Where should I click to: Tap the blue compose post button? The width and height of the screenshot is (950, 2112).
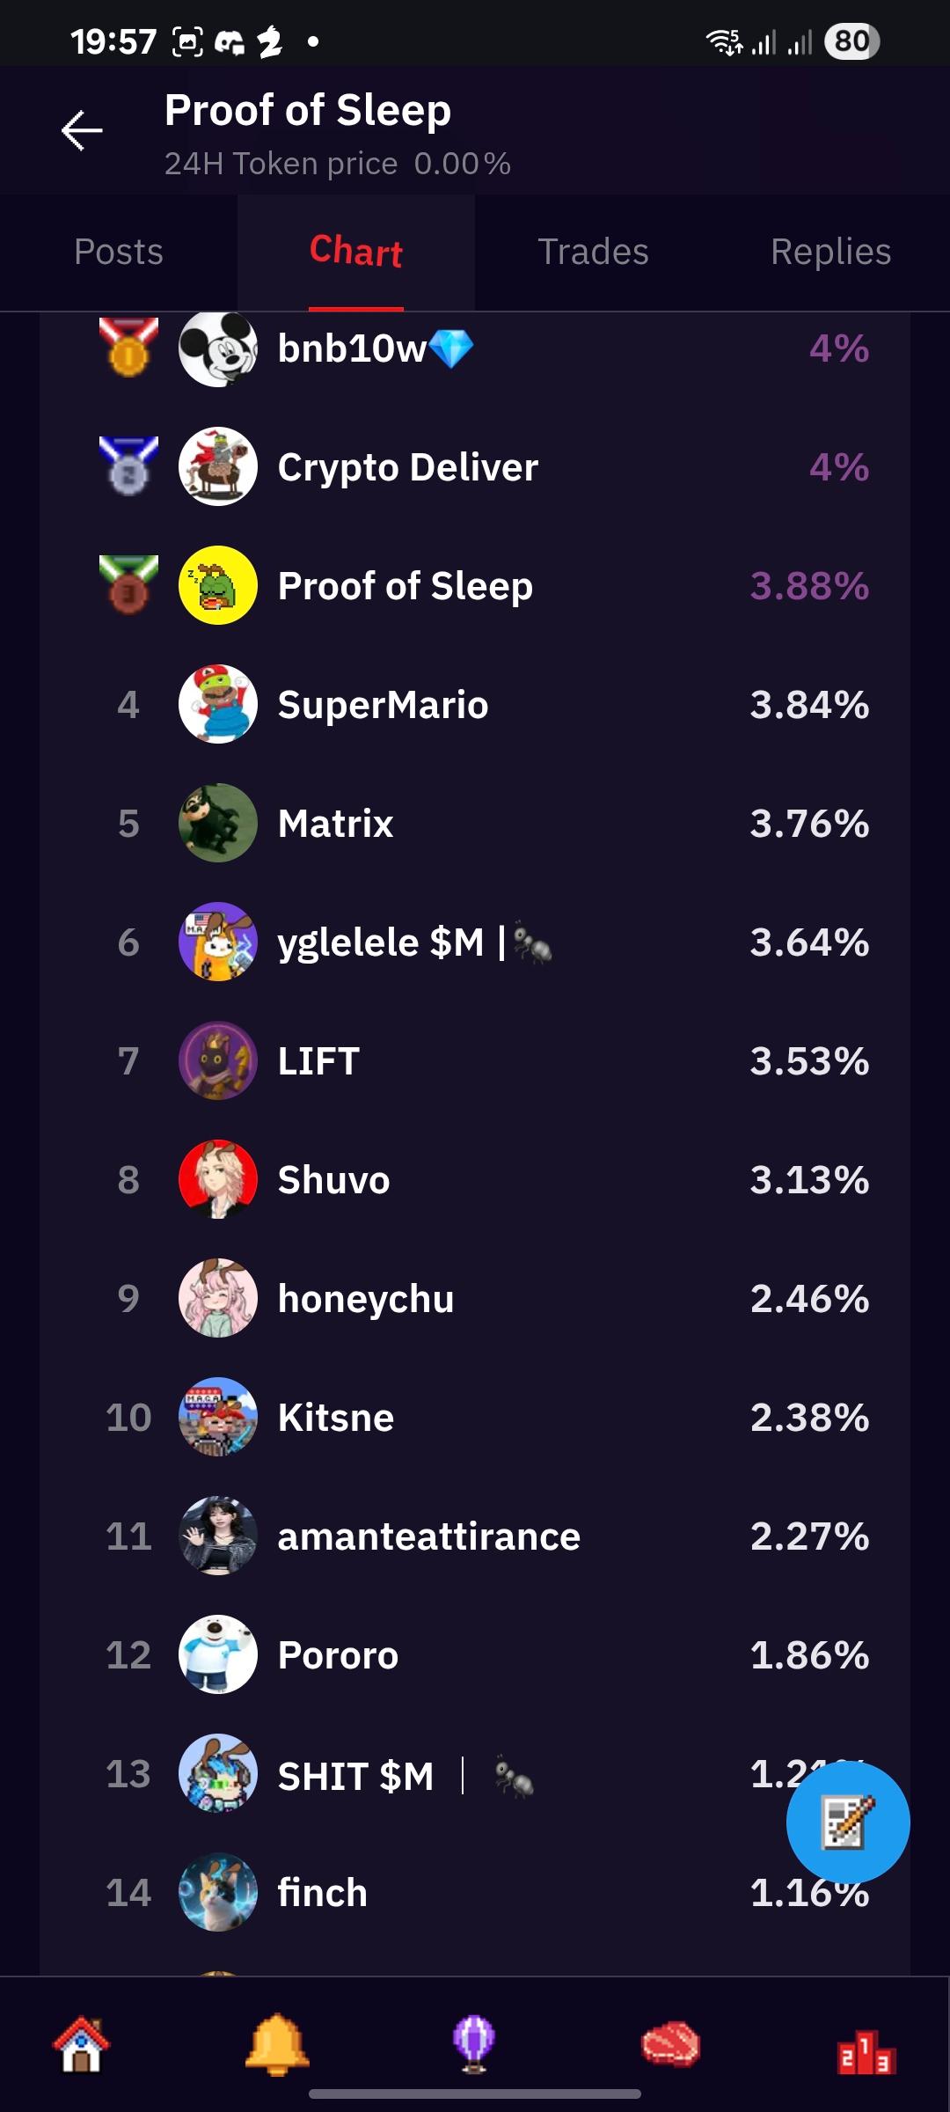(847, 1822)
